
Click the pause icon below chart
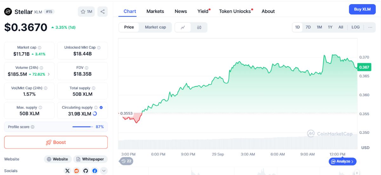click(357, 173)
